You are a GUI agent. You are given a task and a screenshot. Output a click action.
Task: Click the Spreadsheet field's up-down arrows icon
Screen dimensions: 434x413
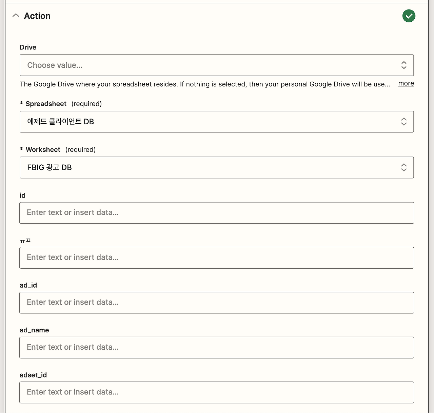403,122
